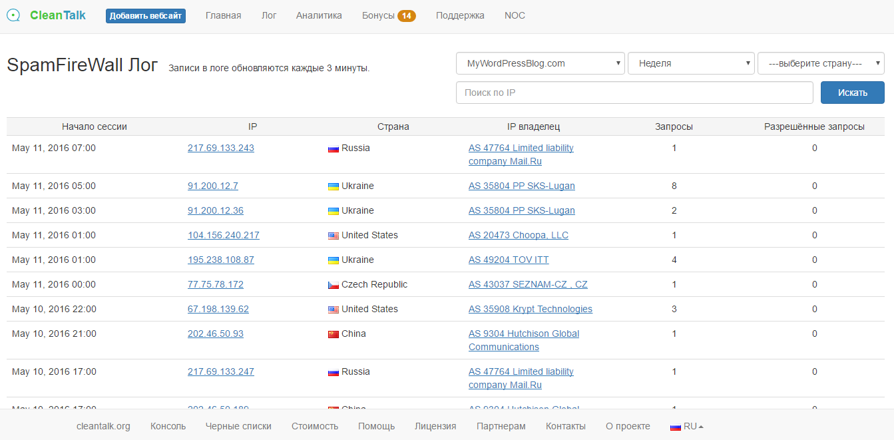Open the IP link 104.156.240.217

[x=224, y=235]
